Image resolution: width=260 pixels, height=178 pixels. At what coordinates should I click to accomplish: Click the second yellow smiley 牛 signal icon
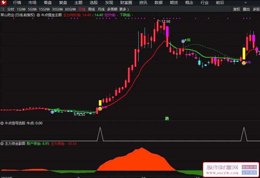coord(244,63)
